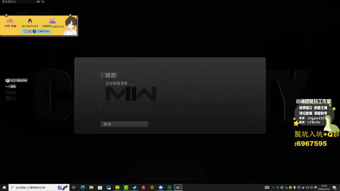Open File Explorer from the taskbar
340x191 pixels.
91,187
